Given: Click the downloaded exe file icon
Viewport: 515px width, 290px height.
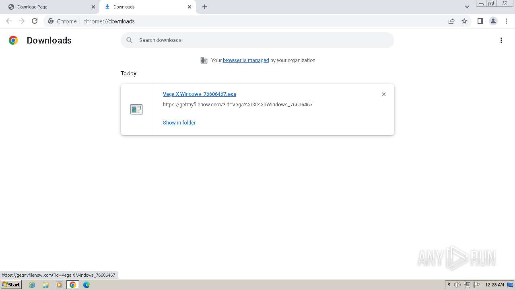Looking at the screenshot, I should 136,109.
